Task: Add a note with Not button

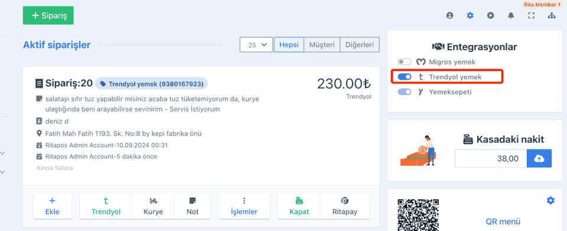Action: click(x=193, y=206)
